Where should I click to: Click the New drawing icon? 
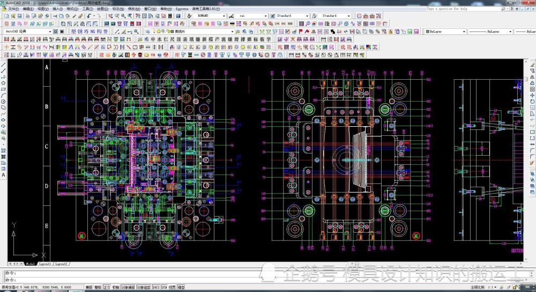7,16
